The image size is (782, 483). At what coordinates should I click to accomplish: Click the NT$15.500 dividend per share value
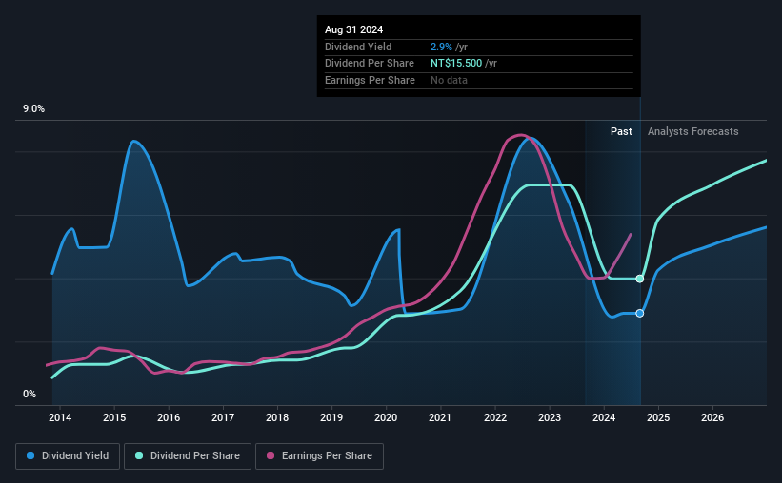tap(456, 64)
